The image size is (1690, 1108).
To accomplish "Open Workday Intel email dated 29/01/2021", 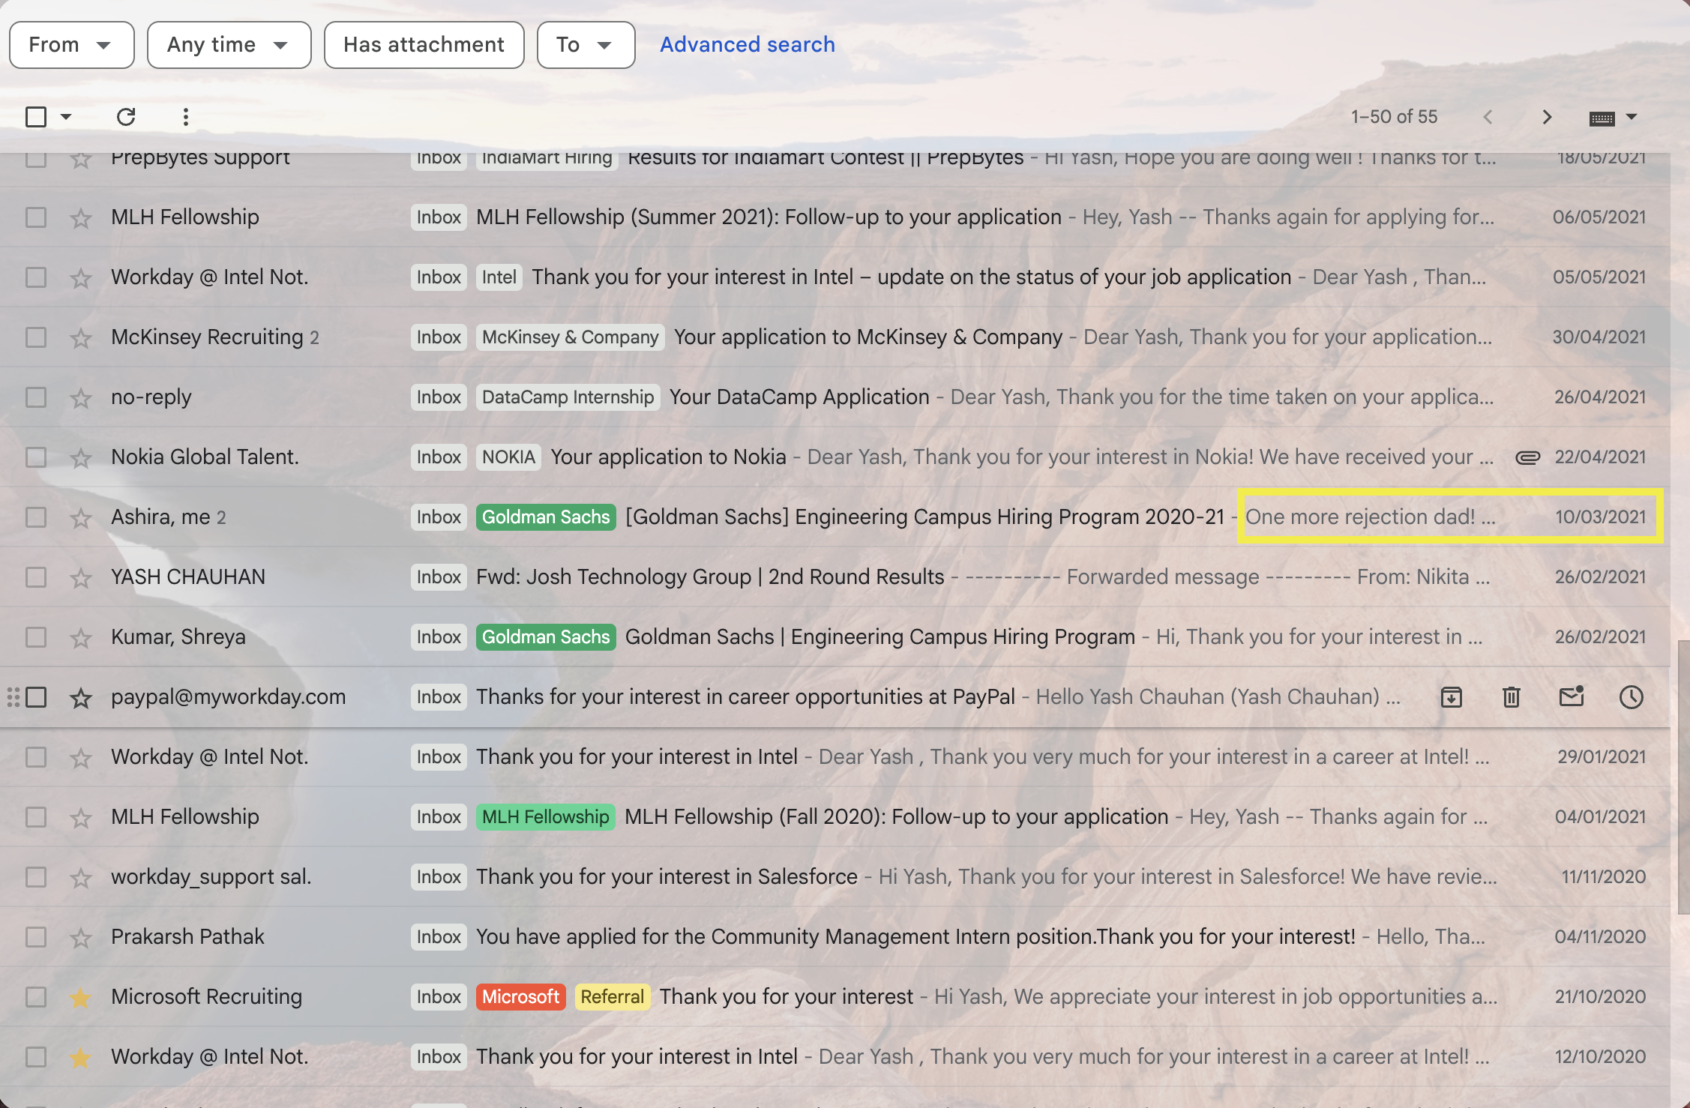I will 835,757.
